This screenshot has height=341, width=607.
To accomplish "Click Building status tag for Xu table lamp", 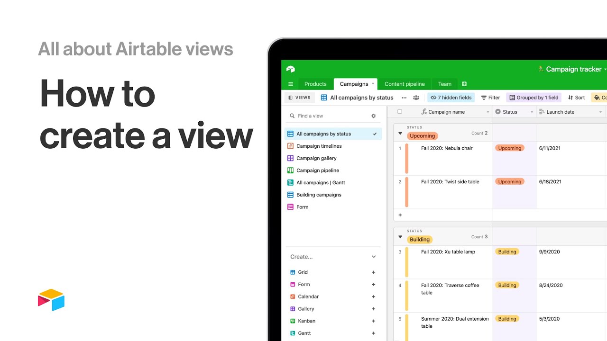I will point(507,252).
